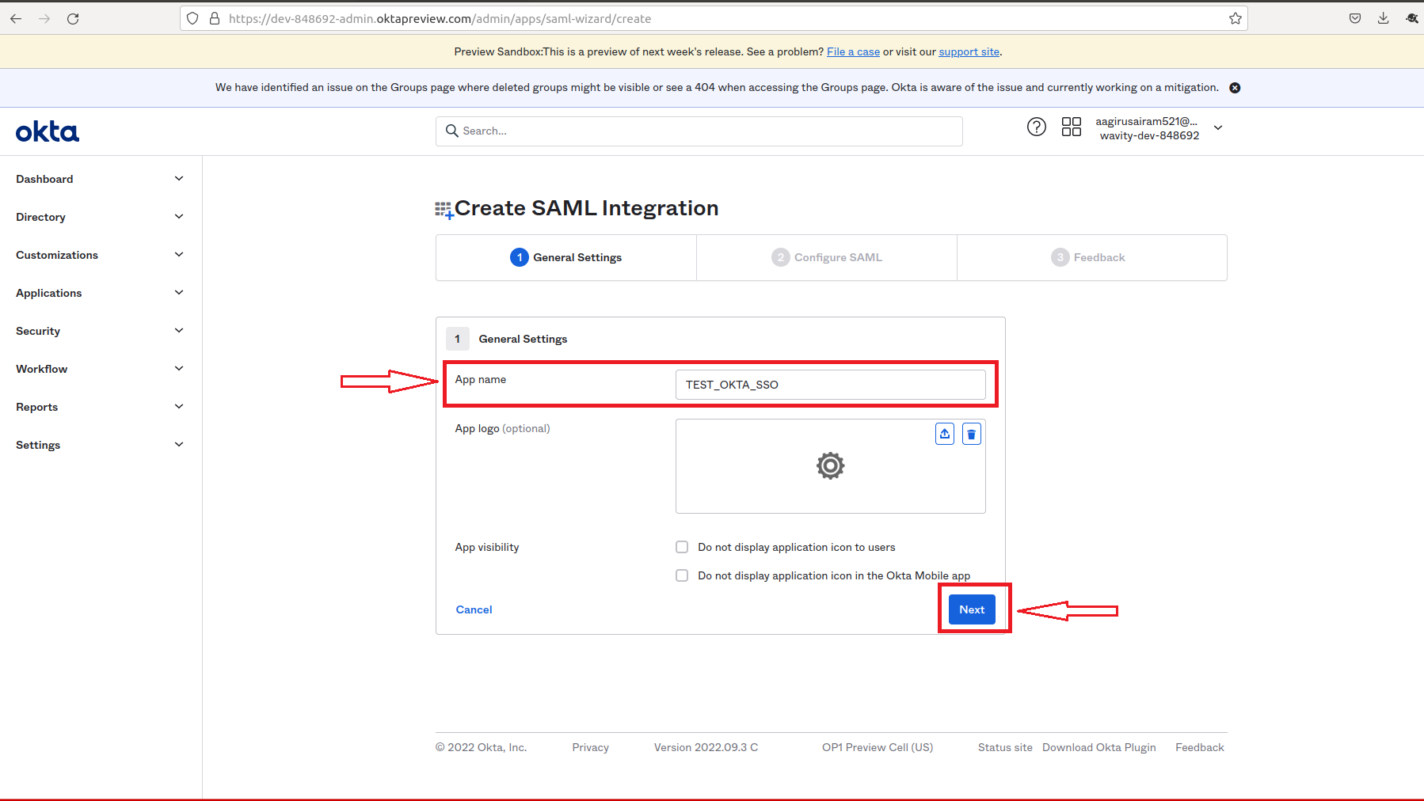Click the Okta Search field
The image size is (1424, 801).
click(699, 131)
